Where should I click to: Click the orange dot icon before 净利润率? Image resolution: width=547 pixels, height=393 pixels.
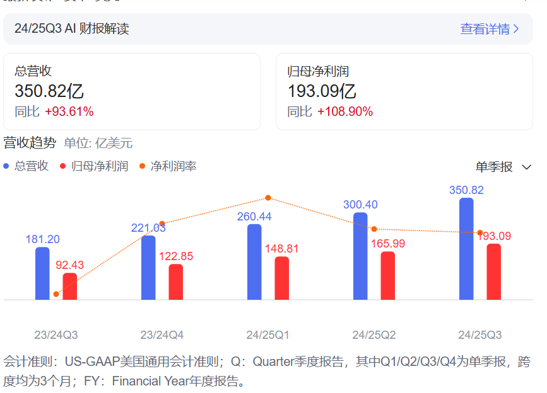point(142,166)
